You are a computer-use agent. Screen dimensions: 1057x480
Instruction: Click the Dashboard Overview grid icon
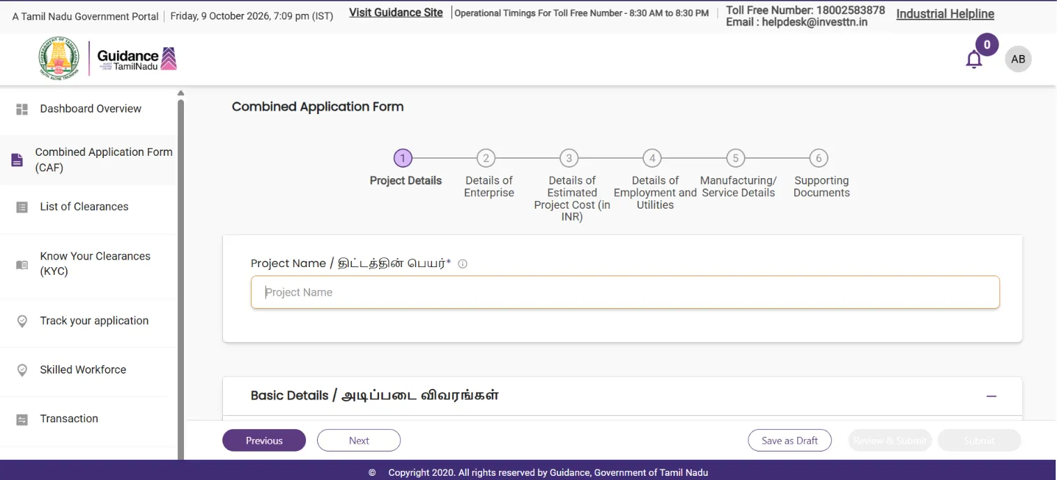(22, 109)
